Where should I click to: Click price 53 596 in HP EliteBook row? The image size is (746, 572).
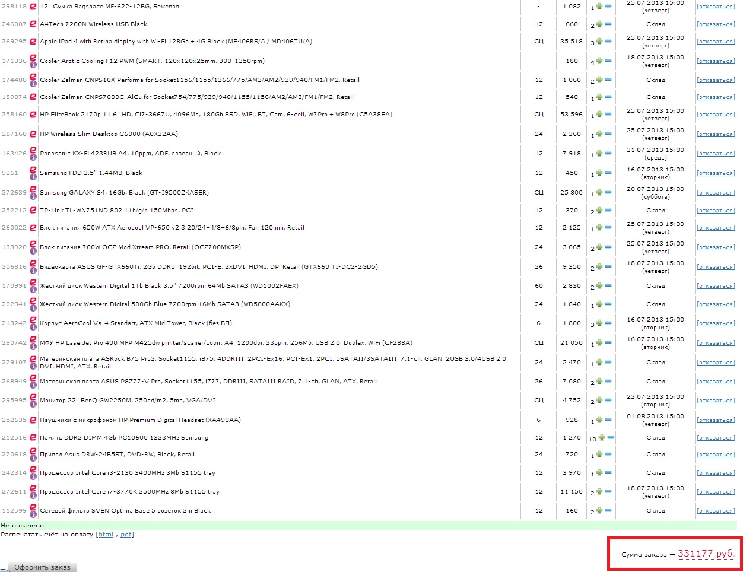(x=572, y=115)
